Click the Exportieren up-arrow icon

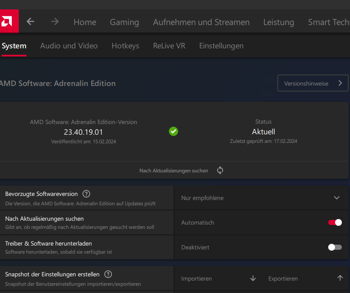(x=340, y=278)
